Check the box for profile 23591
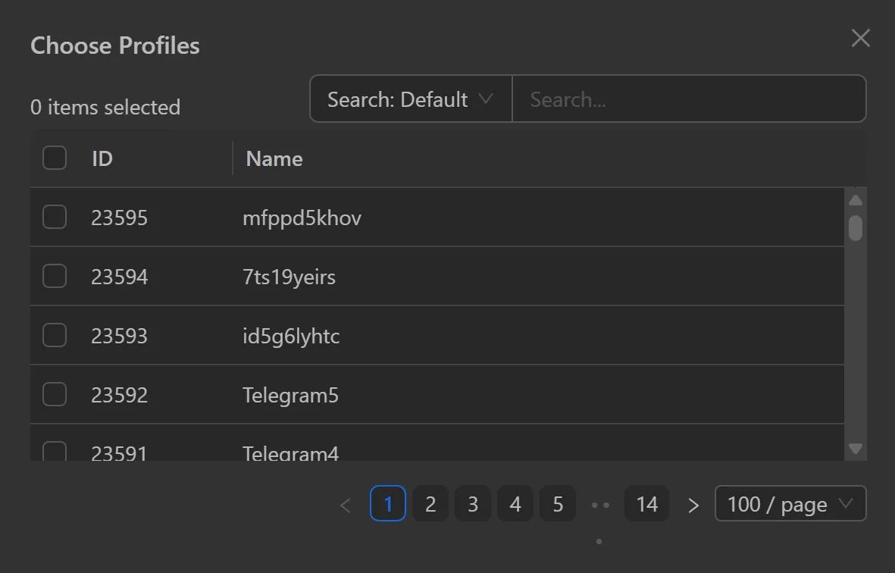This screenshot has width=895, height=573. click(x=54, y=451)
